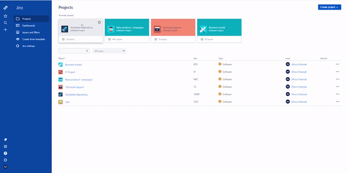Open more actions for Technical Support row
Image resolution: width=348 pixels, height=173 pixels.
click(x=338, y=87)
